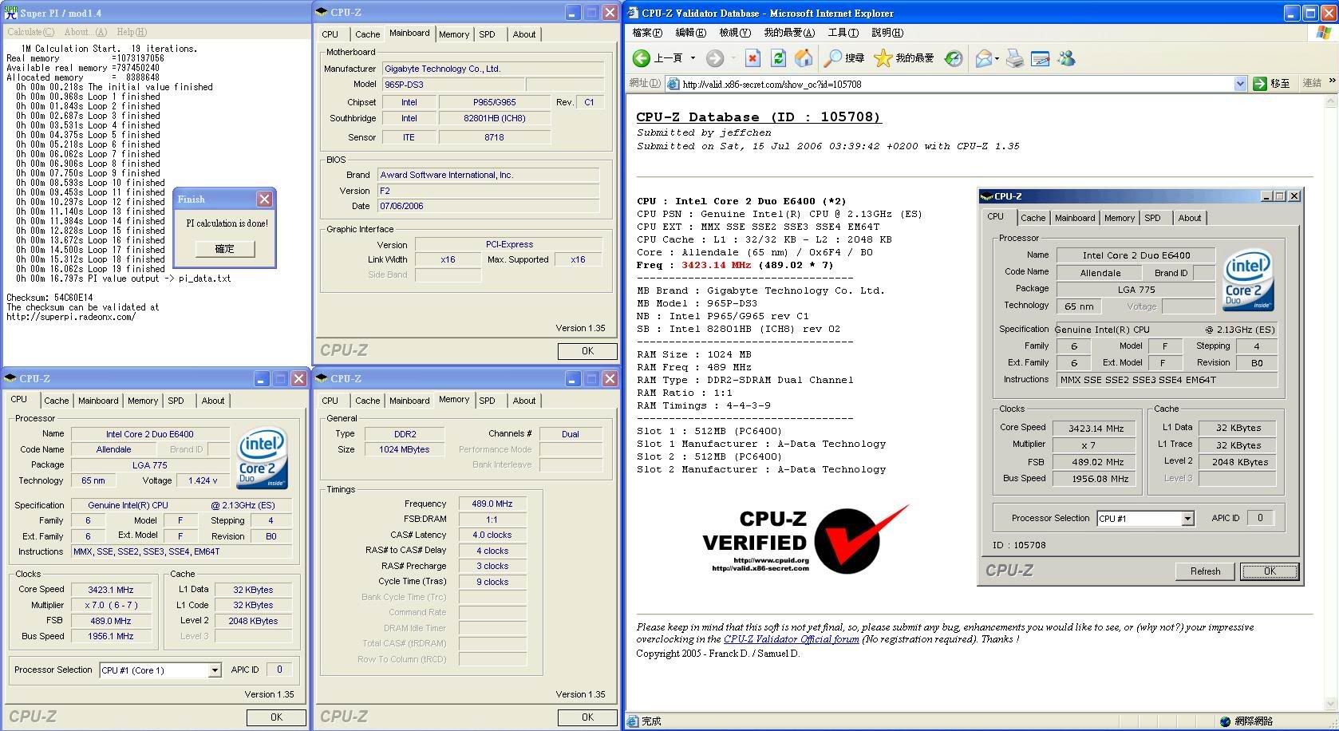This screenshot has width=1339, height=731.
Task: Click the Windows flag logo in IE
Action: click(x=1324, y=33)
